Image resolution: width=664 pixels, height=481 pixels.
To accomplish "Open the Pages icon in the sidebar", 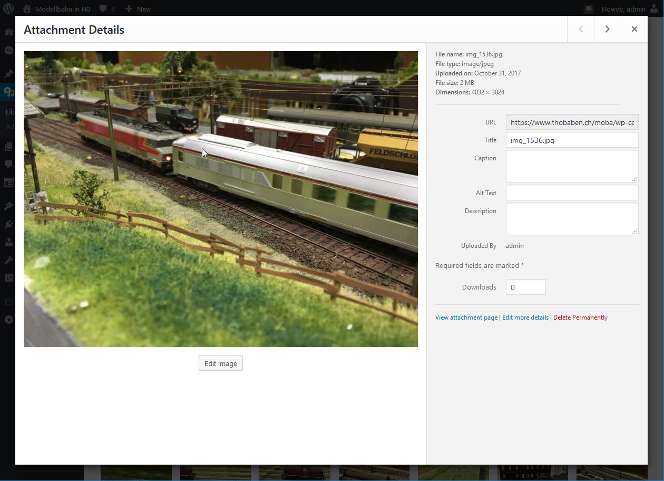I will (x=9, y=146).
